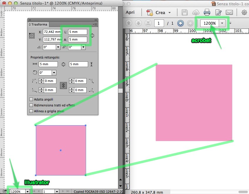Image resolution: width=249 pixels, height=194 pixels.
Task: Click the edit/sign pencil icon in Acrobat
Action: click(x=218, y=12)
